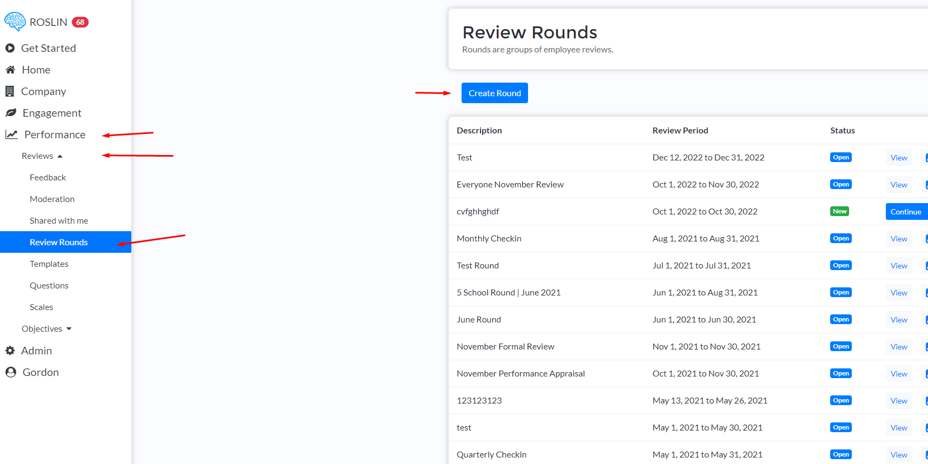The image size is (928, 464).
Task: Open the red 68 notification badge
Action: 80,22
